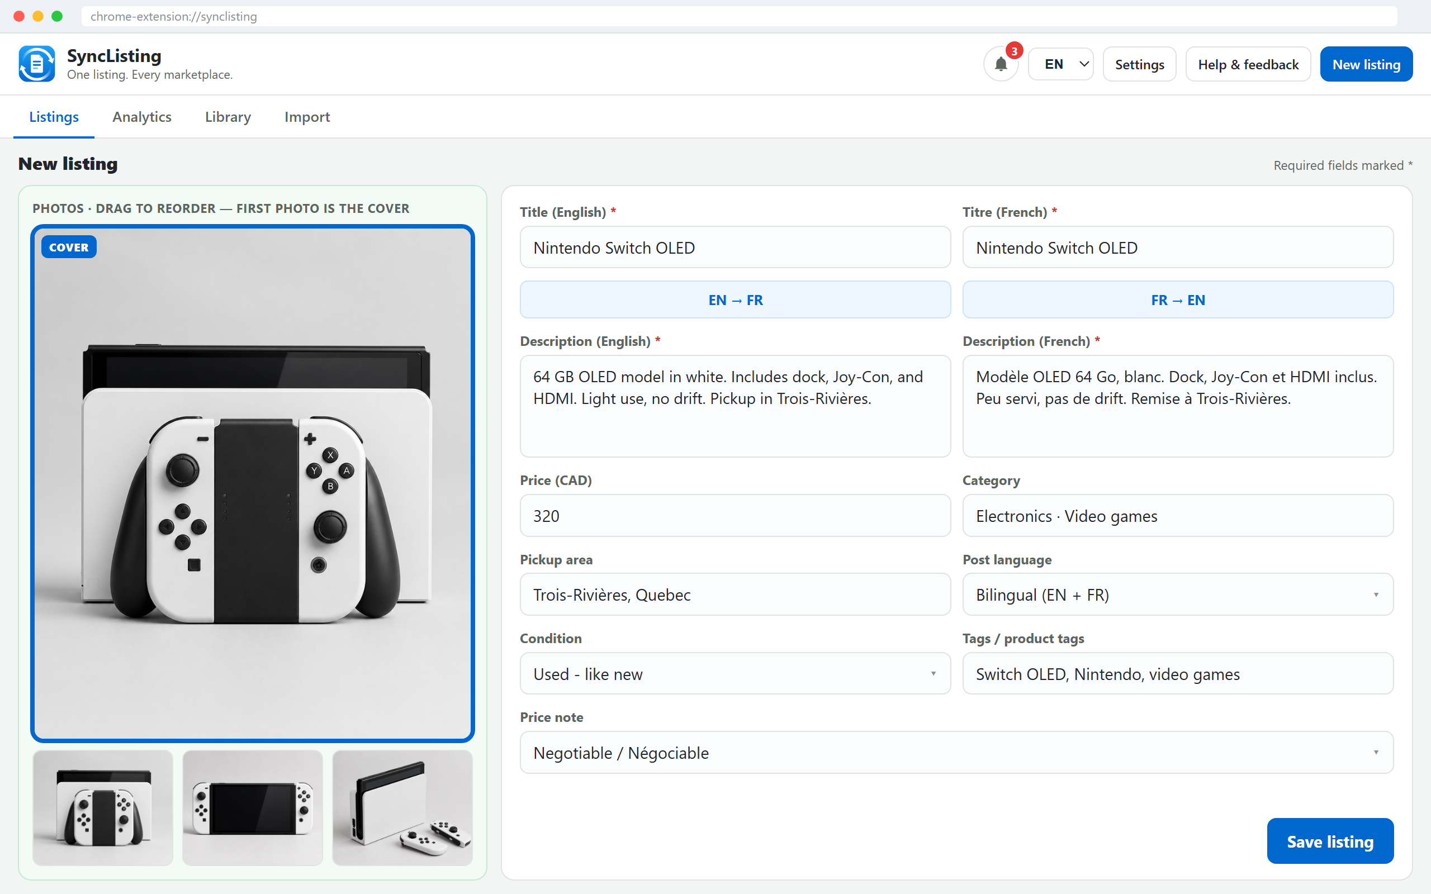
Task: Open the EN language selector
Action: 1061,64
